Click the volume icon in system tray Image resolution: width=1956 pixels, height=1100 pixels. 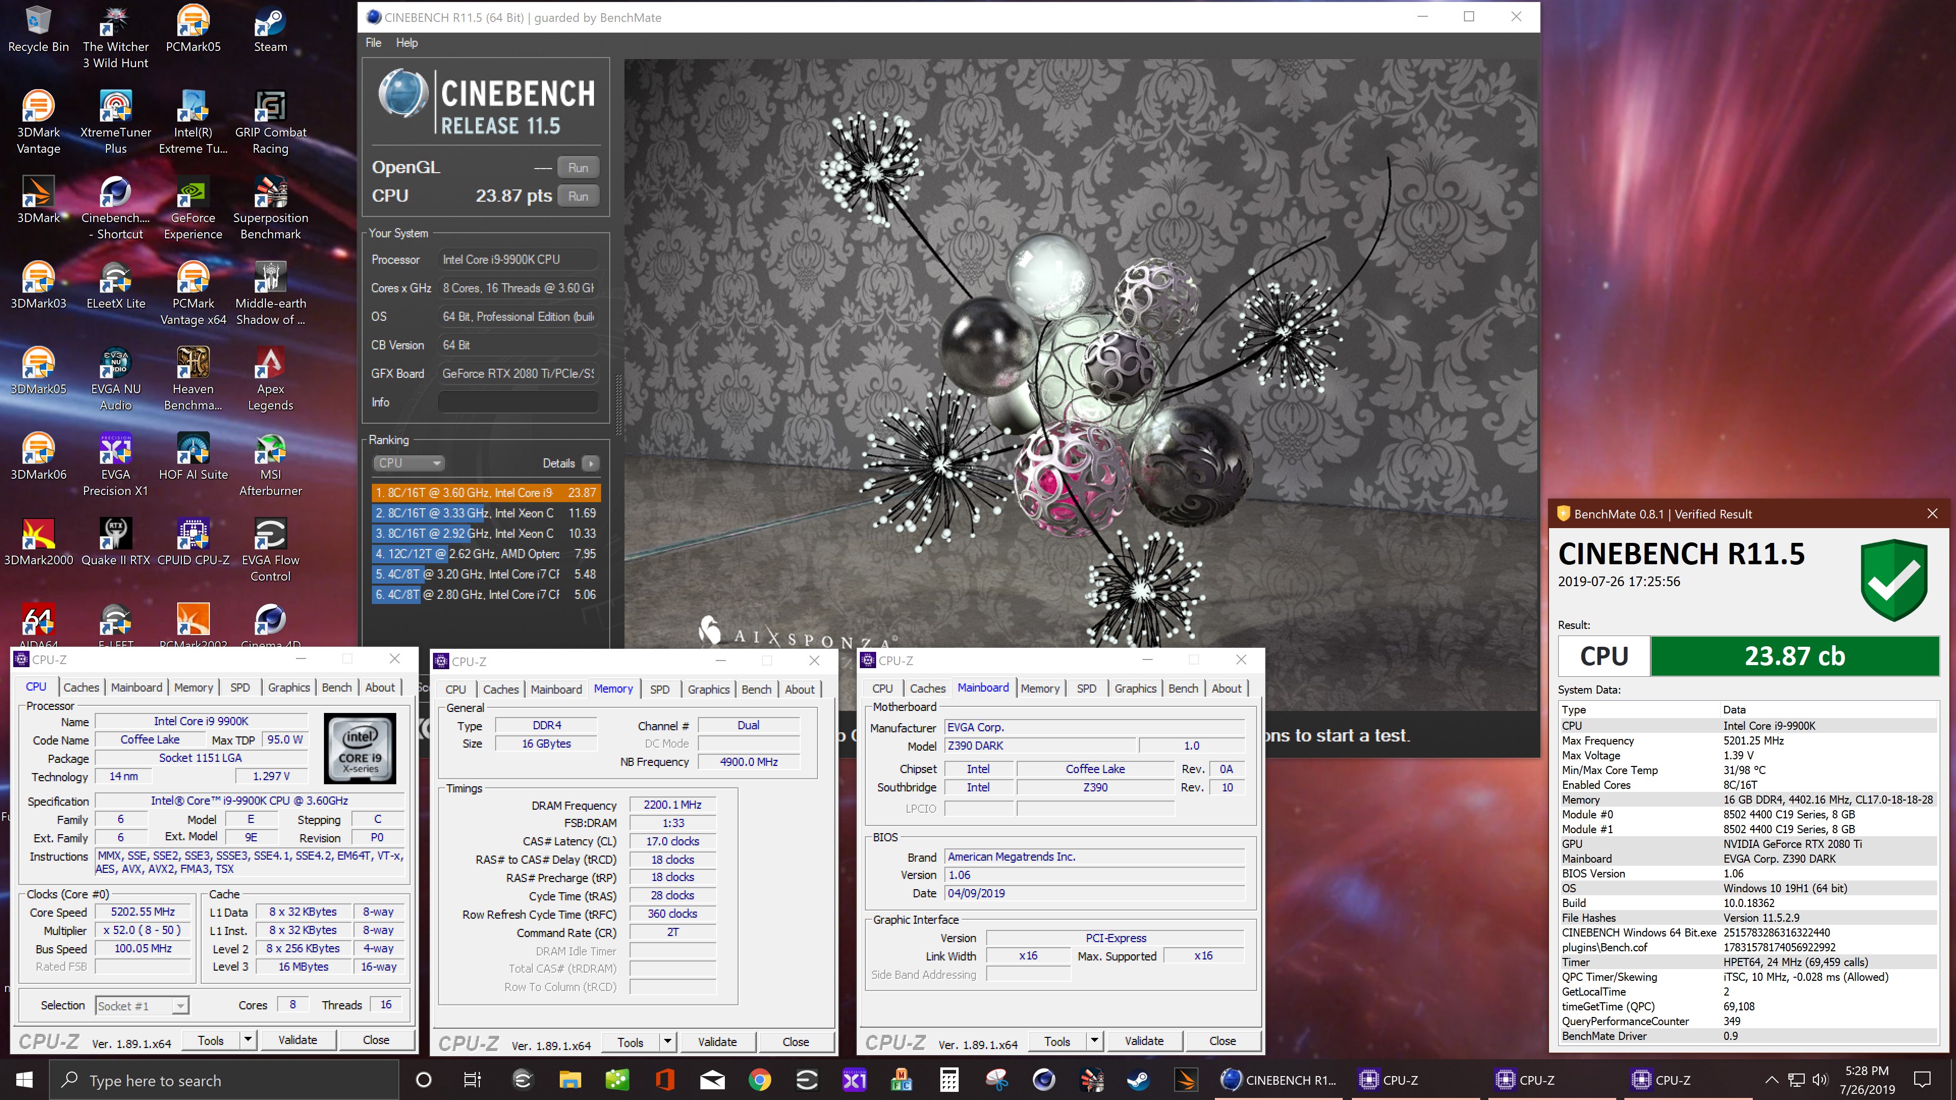[1820, 1080]
